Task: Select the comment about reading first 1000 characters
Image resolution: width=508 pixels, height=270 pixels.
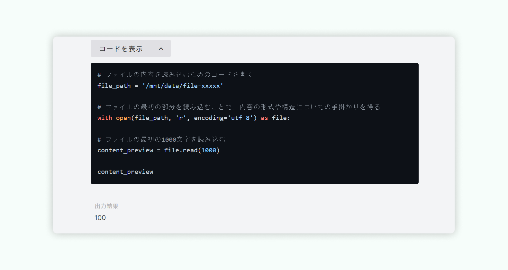Action: point(161,139)
